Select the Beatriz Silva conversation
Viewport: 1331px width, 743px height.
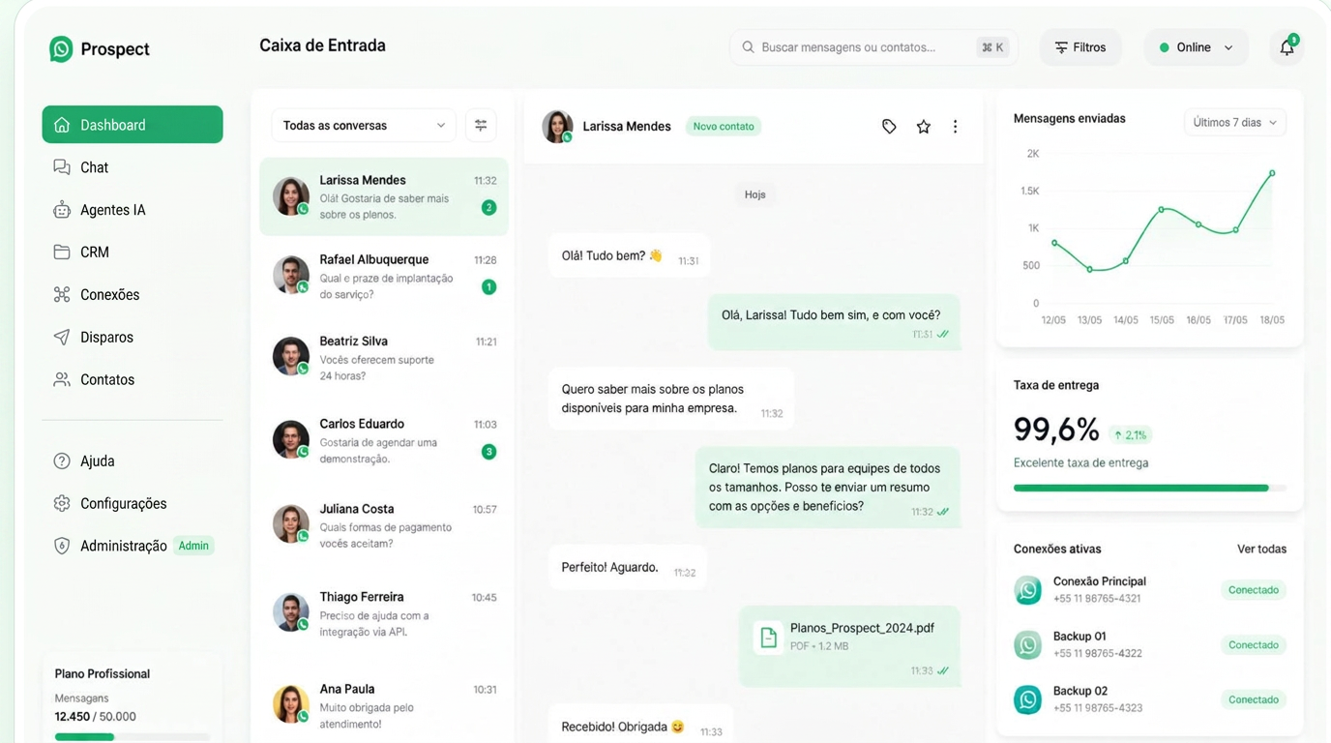384,358
